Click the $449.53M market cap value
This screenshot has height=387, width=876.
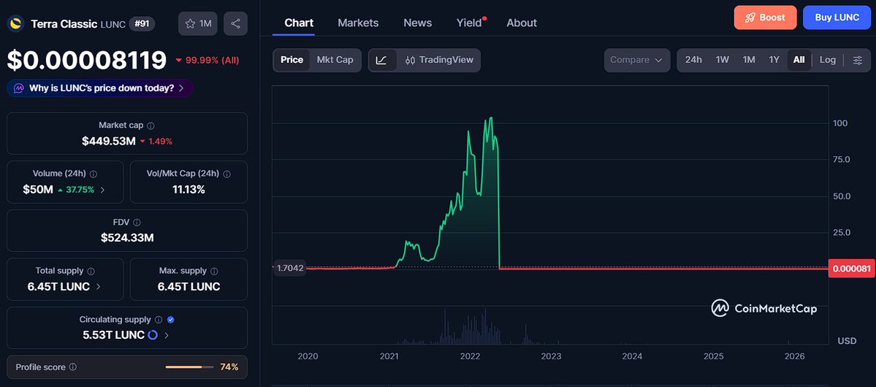pyautogui.click(x=108, y=141)
